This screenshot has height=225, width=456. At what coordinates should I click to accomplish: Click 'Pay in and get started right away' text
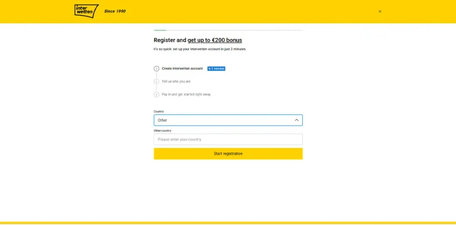[x=186, y=94]
